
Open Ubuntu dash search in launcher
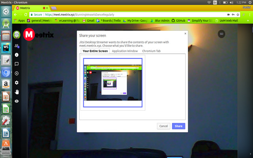pyautogui.click(x=6, y=11)
